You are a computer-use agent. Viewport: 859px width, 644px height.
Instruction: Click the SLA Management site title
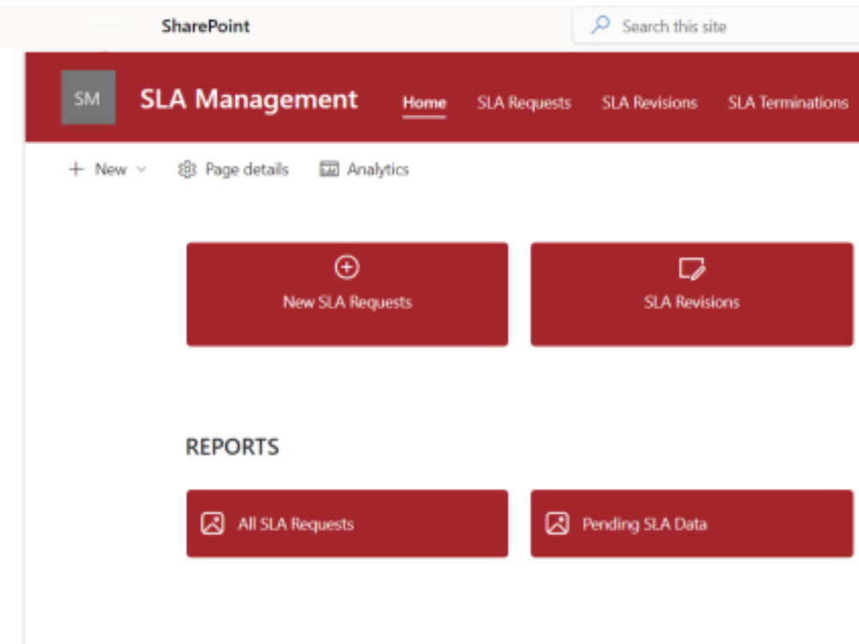tap(249, 99)
